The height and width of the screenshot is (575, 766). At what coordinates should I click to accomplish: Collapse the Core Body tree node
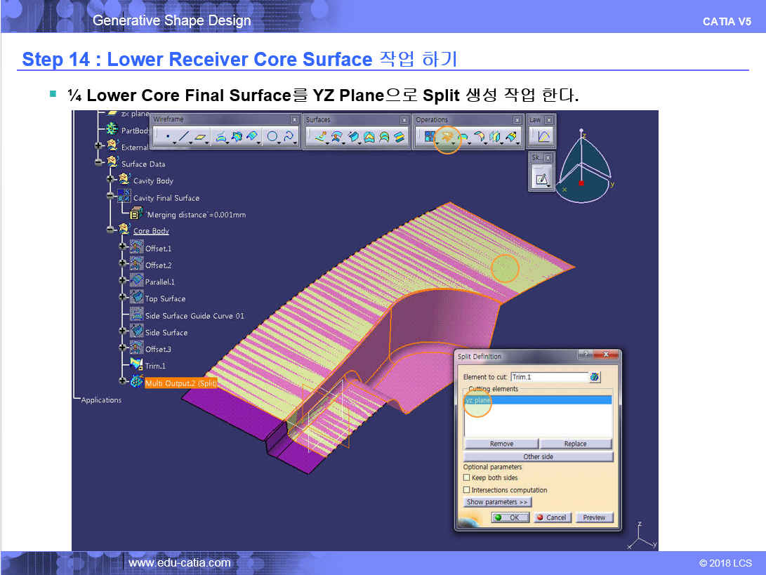point(110,230)
